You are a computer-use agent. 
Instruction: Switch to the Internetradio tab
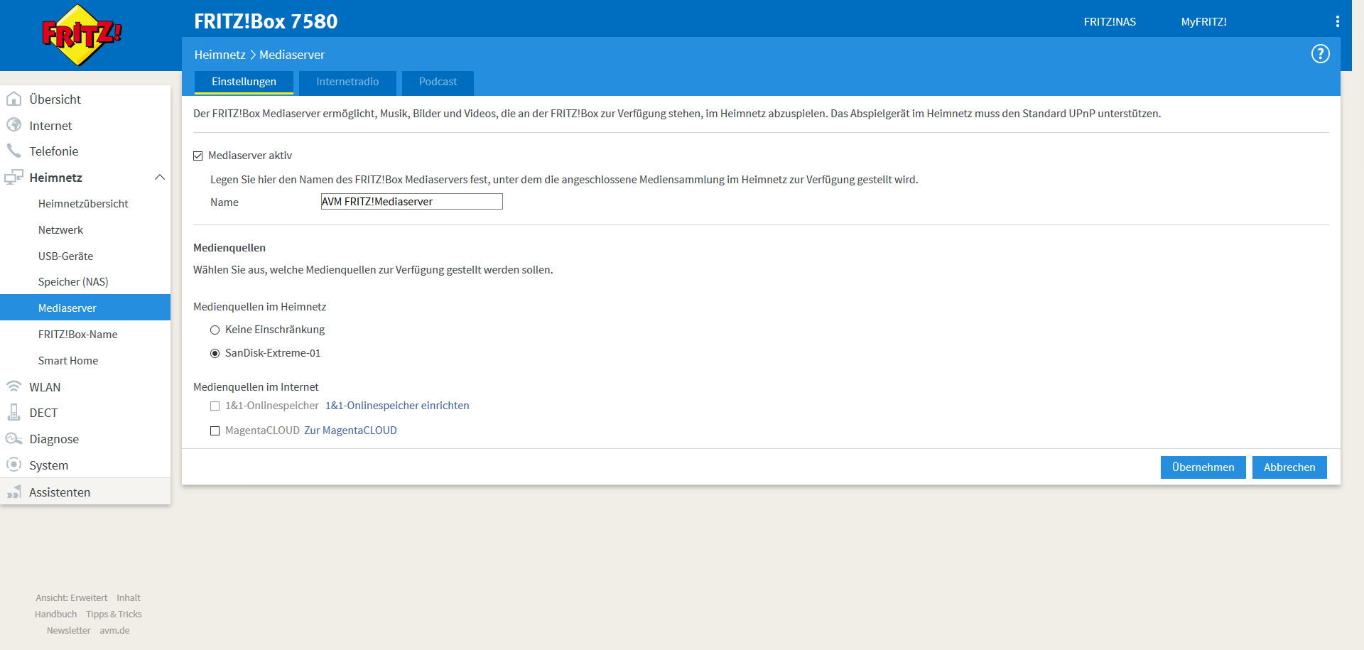click(x=347, y=82)
